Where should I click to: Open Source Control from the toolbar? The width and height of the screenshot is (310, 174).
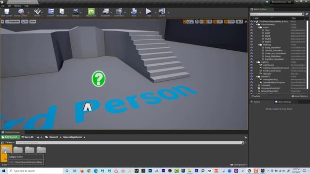click(x=20, y=12)
